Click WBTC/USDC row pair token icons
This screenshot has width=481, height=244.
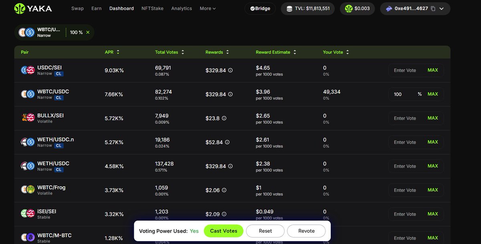[x=28, y=94]
